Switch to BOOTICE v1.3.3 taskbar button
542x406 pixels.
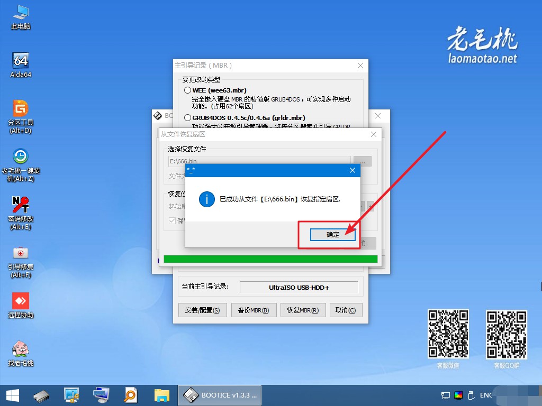pyautogui.click(x=220, y=395)
